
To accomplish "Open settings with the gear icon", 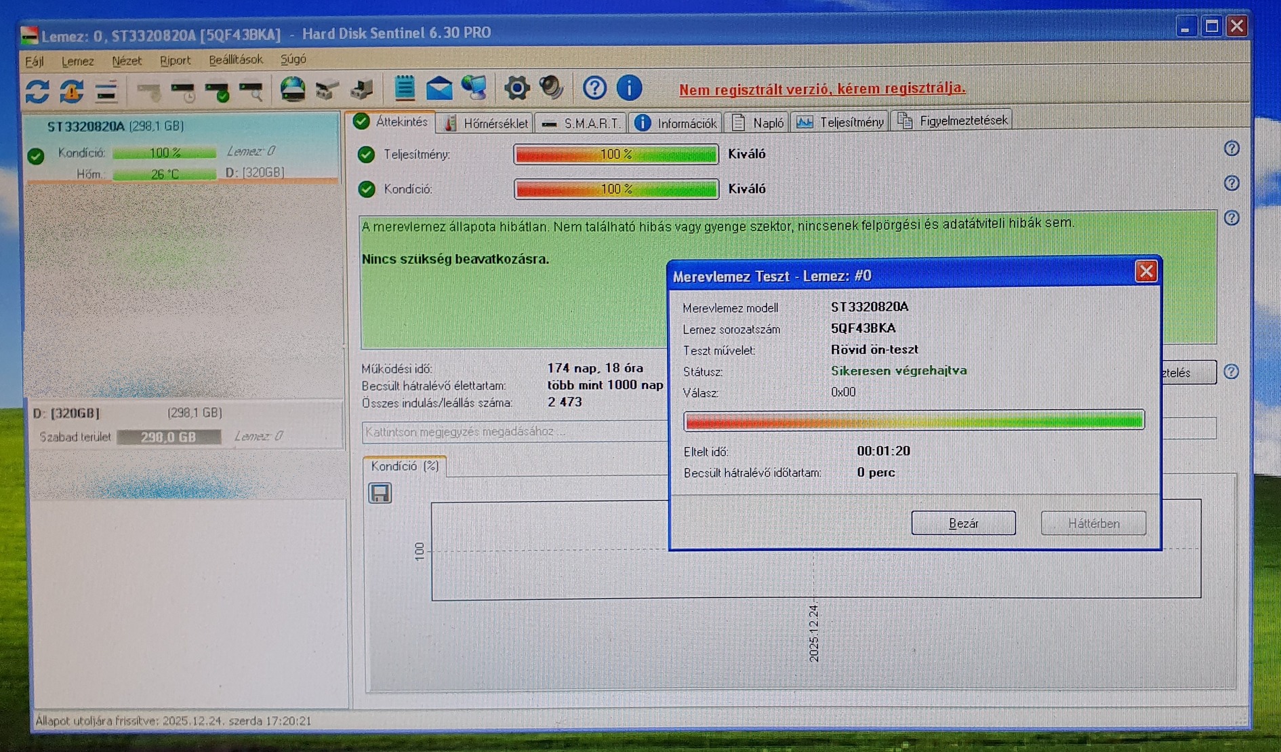I will click(x=516, y=88).
